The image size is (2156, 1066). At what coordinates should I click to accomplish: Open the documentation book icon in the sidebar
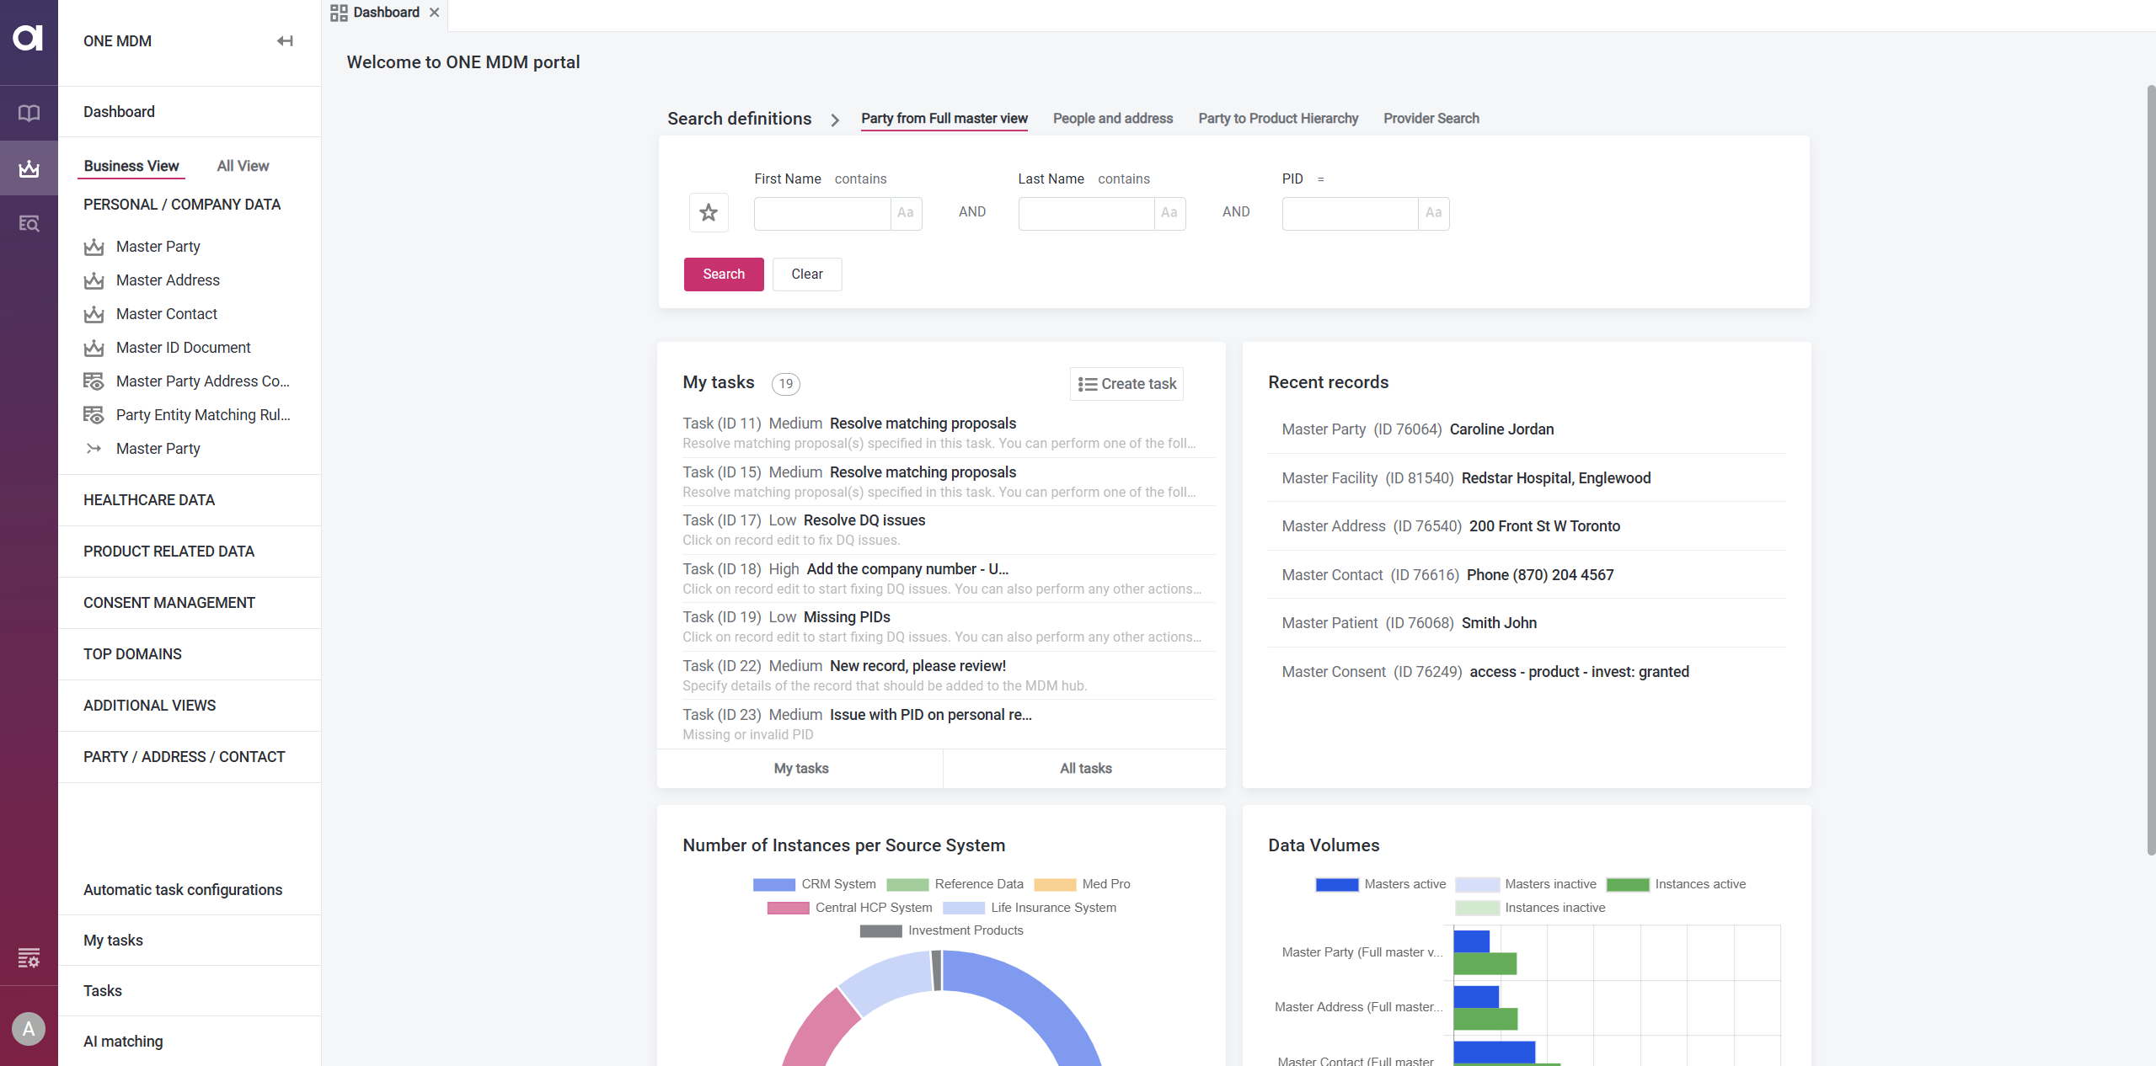(29, 112)
